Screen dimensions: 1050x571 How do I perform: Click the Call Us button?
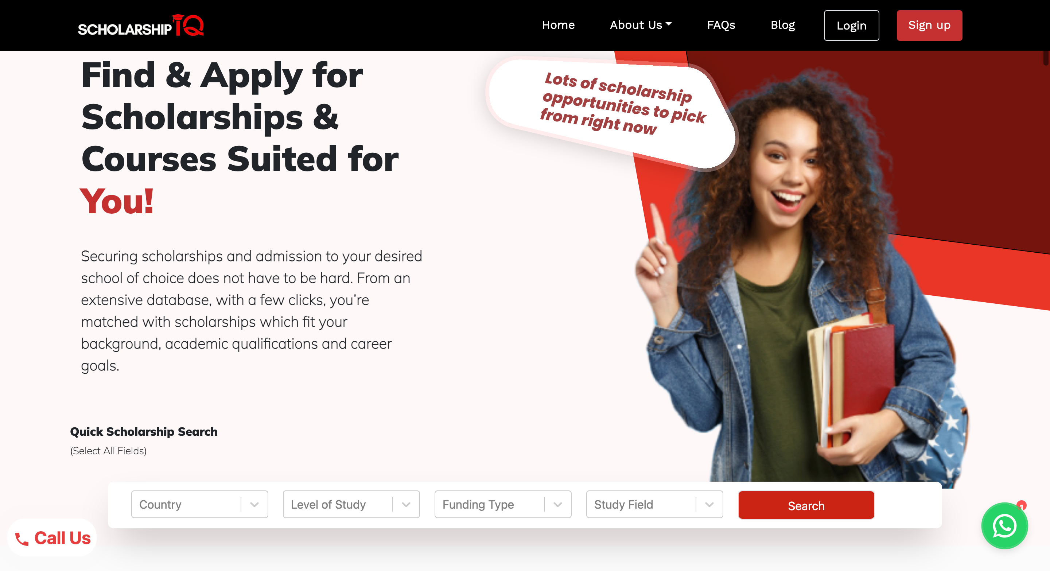click(52, 538)
